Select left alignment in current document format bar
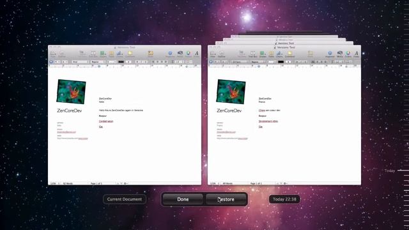409x230 pixels. tap(153, 62)
